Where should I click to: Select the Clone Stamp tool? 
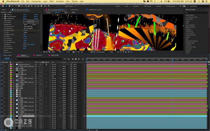(x=38, y=6)
